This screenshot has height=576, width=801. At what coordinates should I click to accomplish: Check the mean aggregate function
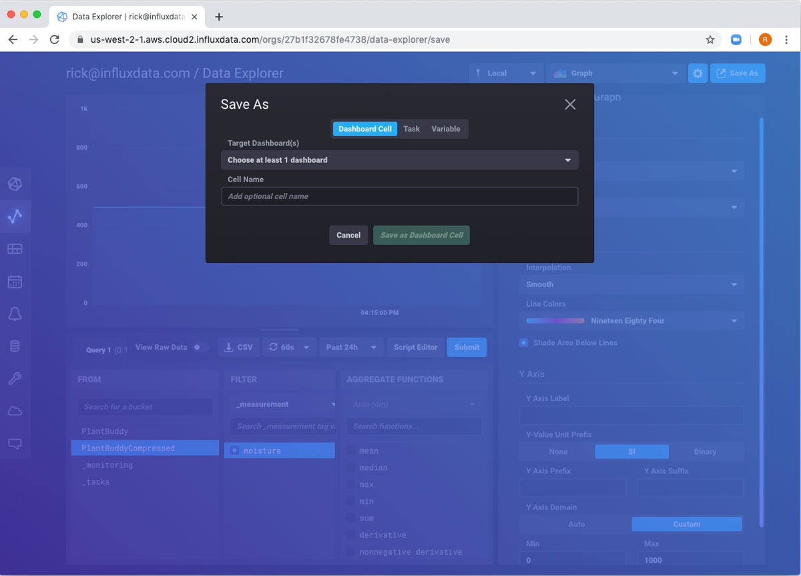[x=351, y=451]
